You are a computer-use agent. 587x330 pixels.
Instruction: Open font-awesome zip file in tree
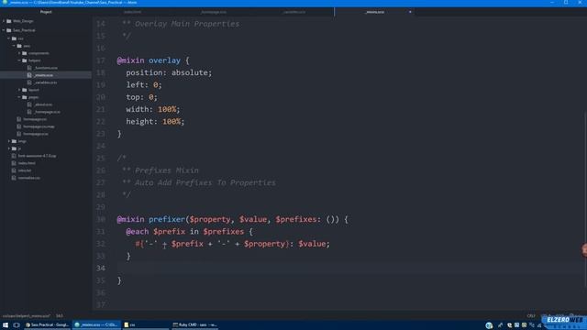[37, 156]
